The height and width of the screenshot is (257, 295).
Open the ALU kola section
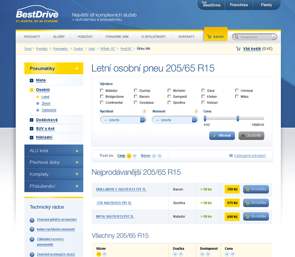tap(54, 151)
